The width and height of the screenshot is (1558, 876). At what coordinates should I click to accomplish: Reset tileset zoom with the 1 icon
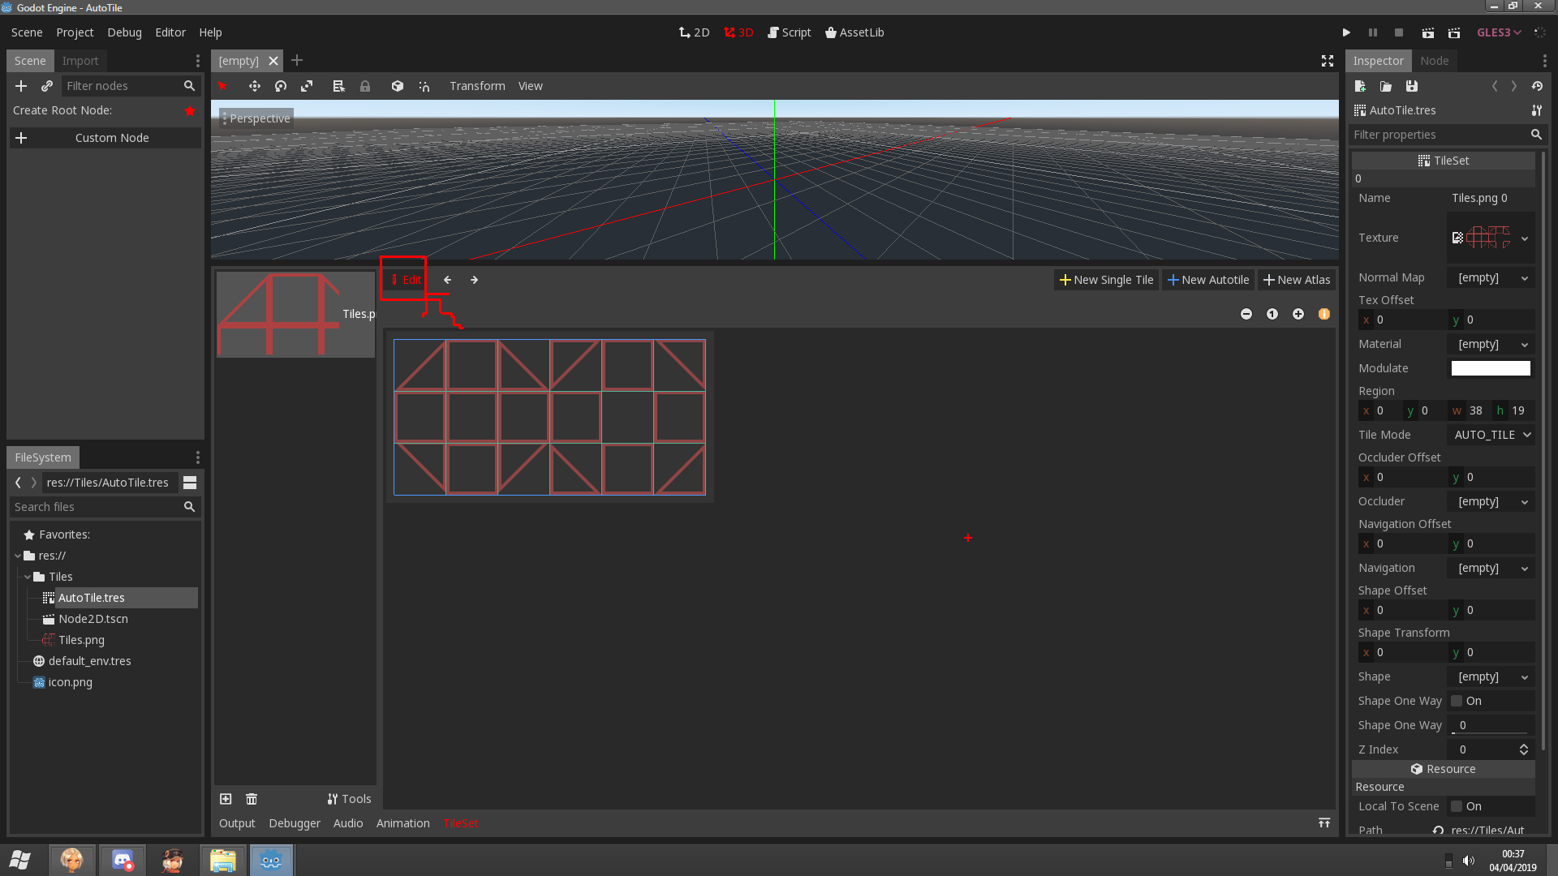(1272, 314)
